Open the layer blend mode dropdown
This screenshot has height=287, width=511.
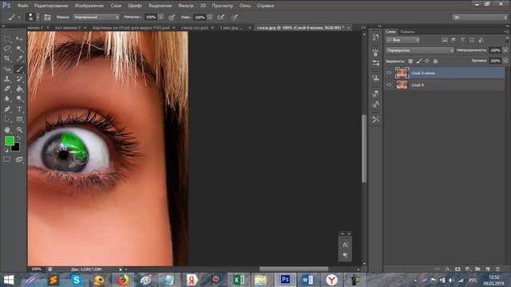(x=420, y=50)
